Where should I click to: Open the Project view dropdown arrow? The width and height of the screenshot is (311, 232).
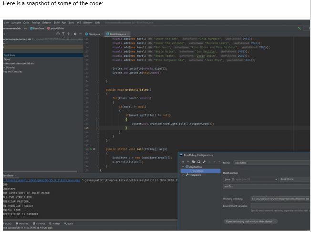tap(4, 34)
